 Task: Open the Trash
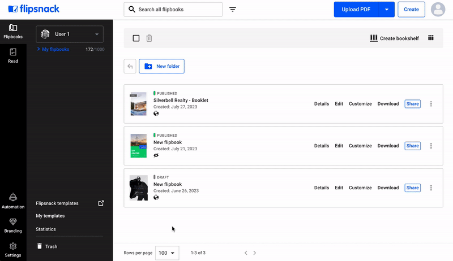(x=47, y=246)
